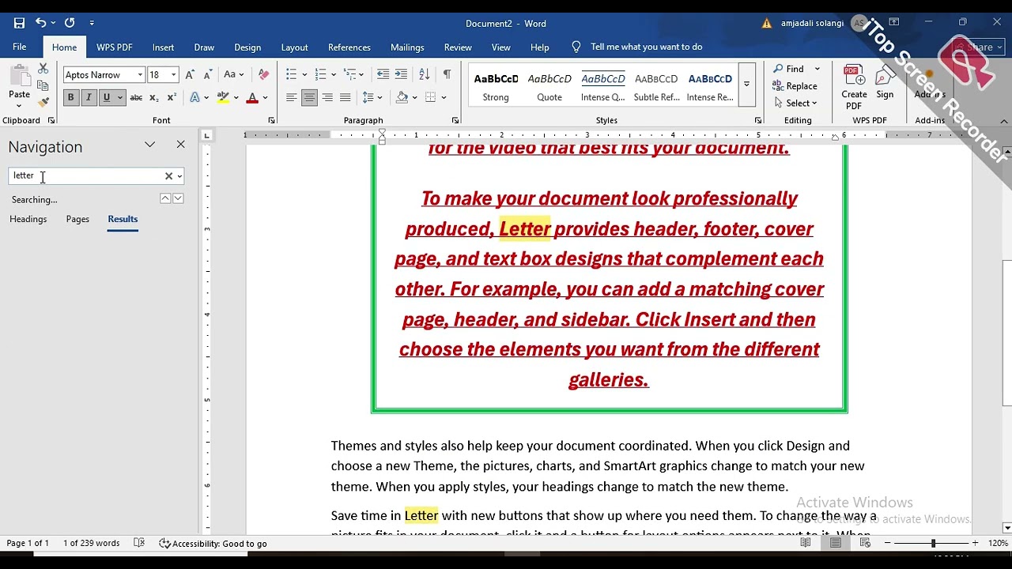Apply superscript formatting

click(172, 98)
